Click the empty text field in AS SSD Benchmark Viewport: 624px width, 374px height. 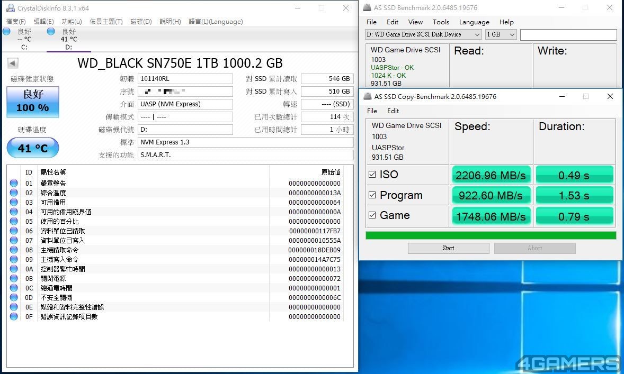(568, 34)
